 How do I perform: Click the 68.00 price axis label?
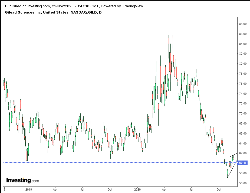coord(243,123)
